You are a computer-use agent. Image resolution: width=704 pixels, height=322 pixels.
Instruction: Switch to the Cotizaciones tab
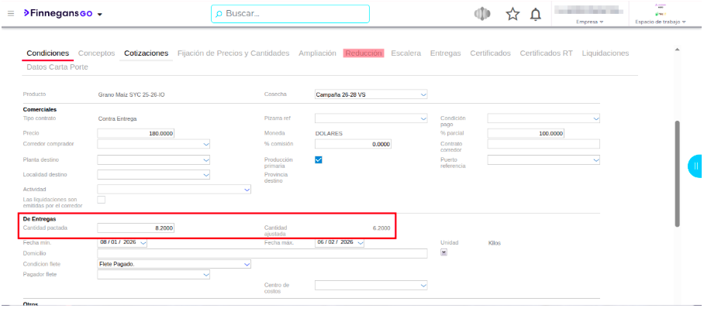[146, 53]
